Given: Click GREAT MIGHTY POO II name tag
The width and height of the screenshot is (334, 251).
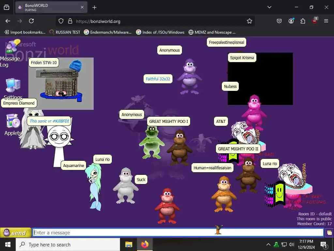Looking at the screenshot, I should (238, 149).
